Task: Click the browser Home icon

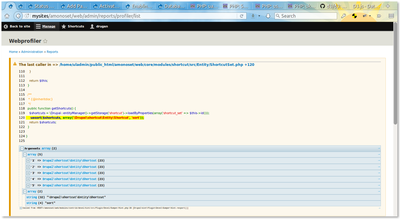Action: (x=7, y=16)
